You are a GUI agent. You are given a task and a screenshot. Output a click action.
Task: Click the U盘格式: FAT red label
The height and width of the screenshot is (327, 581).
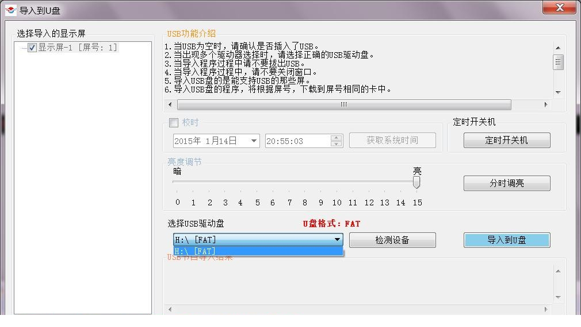[x=331, y=224]
